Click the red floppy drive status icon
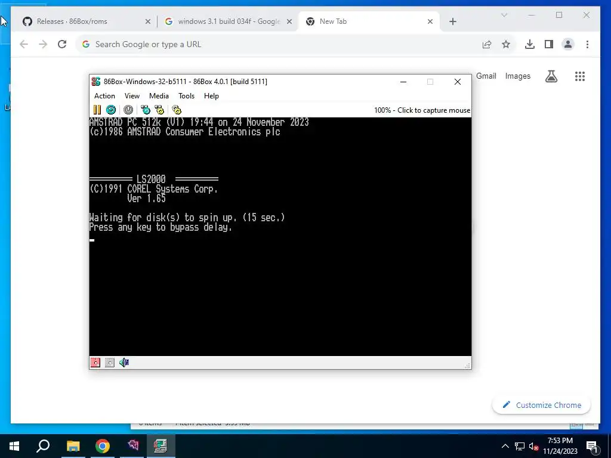The width and height of the screenshot is (611, 458). (95, 363)
